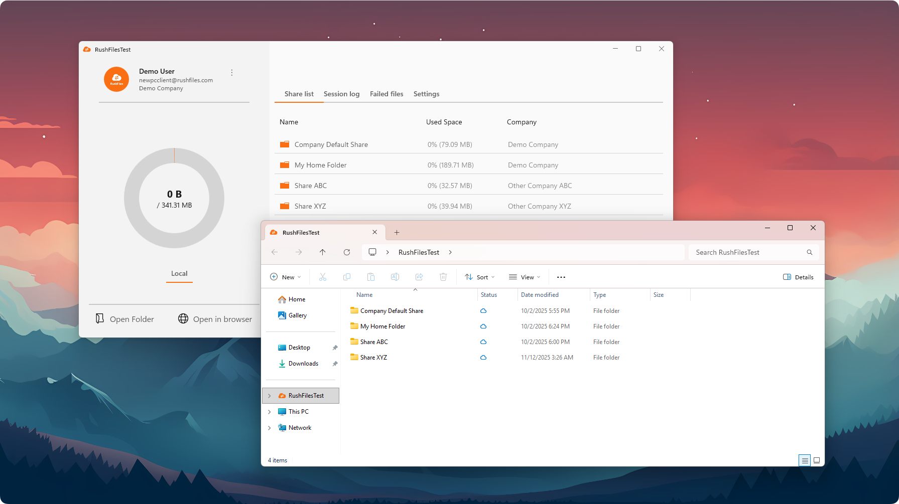The image size is (899, 504).
Task: Expand Network in navigation pane
Action: click(x=270, y=428)
